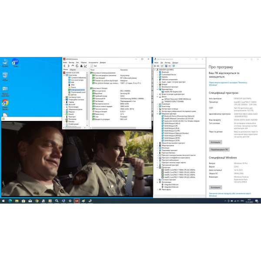The image size is (261, 261).
Task: Open the Вигляд menu in Device Manager
Action: point(167,63)
